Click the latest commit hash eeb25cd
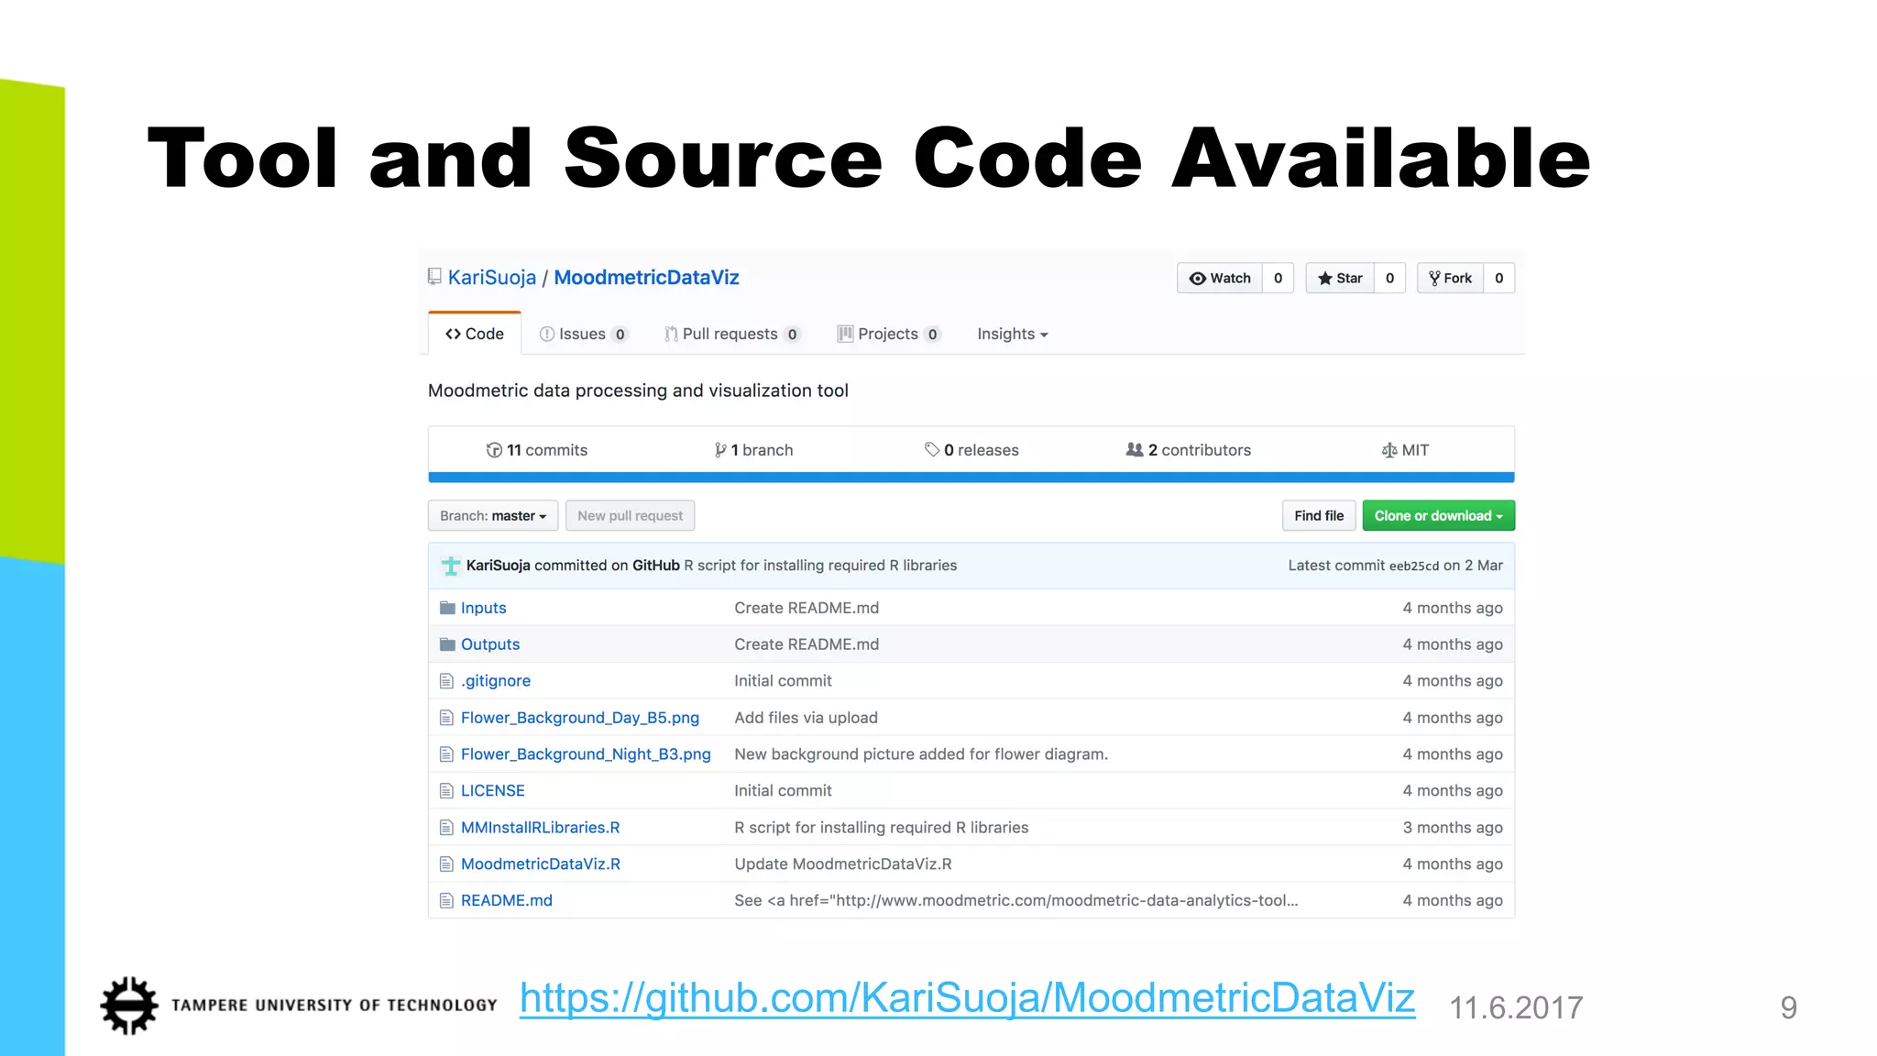This screenshot has height=1056, width=1877. [x=1413, y=566]
